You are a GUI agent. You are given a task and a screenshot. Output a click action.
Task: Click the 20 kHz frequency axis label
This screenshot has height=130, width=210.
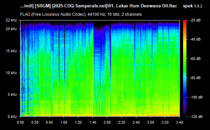tap(11, 29)
